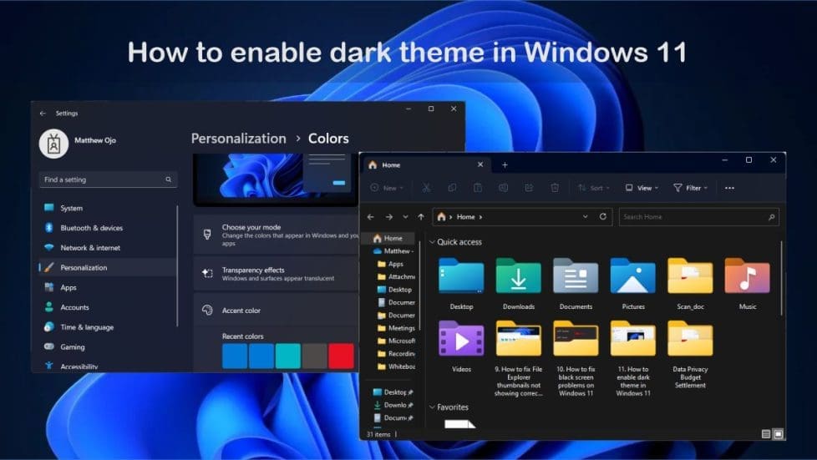
Task: Click the Delete trash icon in toolbar
Action: point(555,188)
